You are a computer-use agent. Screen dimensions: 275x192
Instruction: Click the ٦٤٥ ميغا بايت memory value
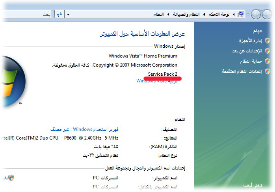click(x=106, y=147)
